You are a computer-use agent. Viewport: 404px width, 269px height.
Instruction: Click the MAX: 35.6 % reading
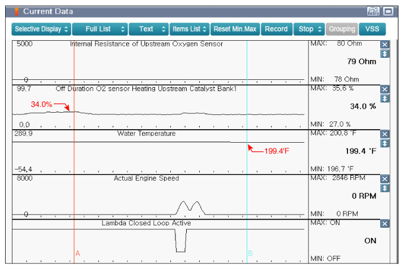[x=332, y=88]
